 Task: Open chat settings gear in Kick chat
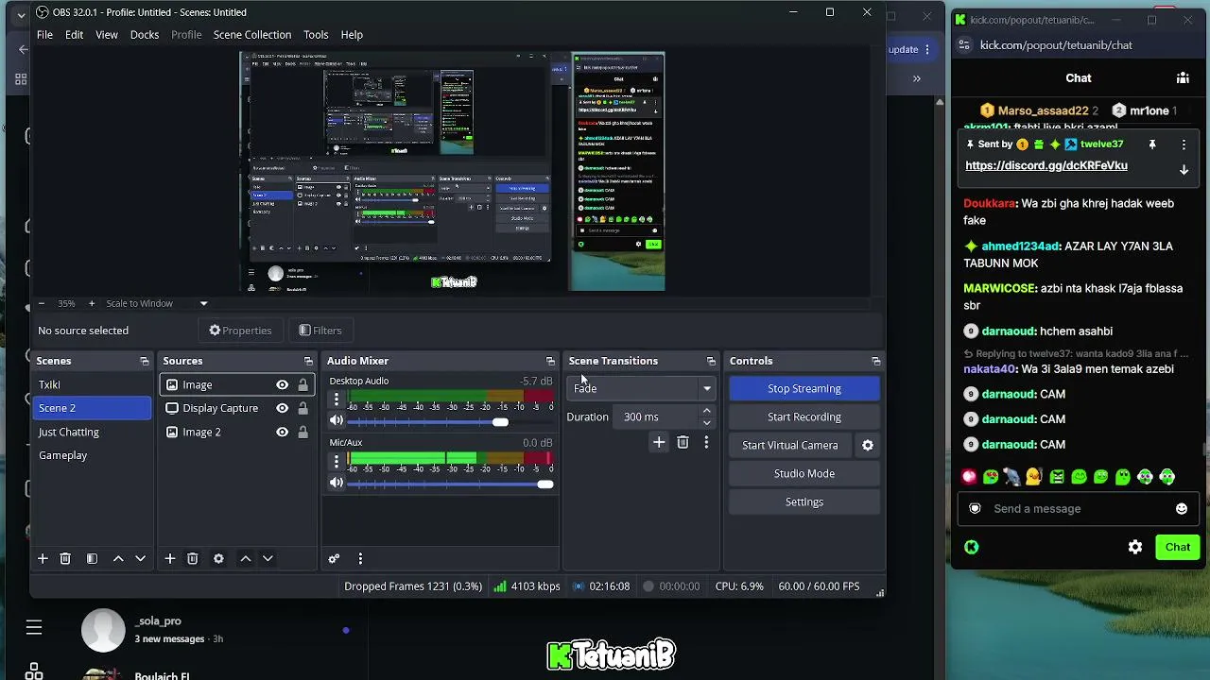[1135, 547]
